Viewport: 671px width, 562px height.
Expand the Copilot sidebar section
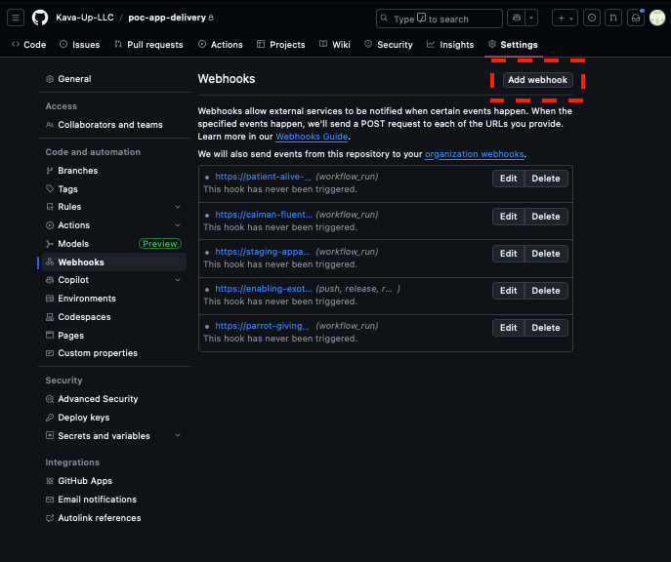(178, 280)
